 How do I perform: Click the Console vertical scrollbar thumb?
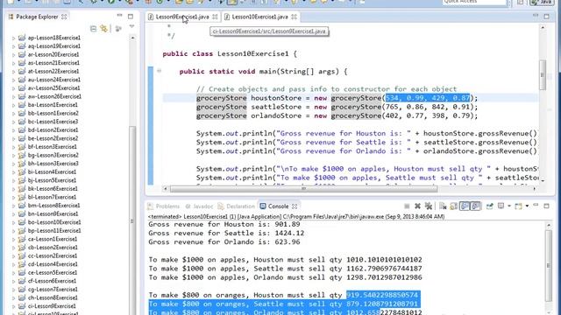(549, 265)
